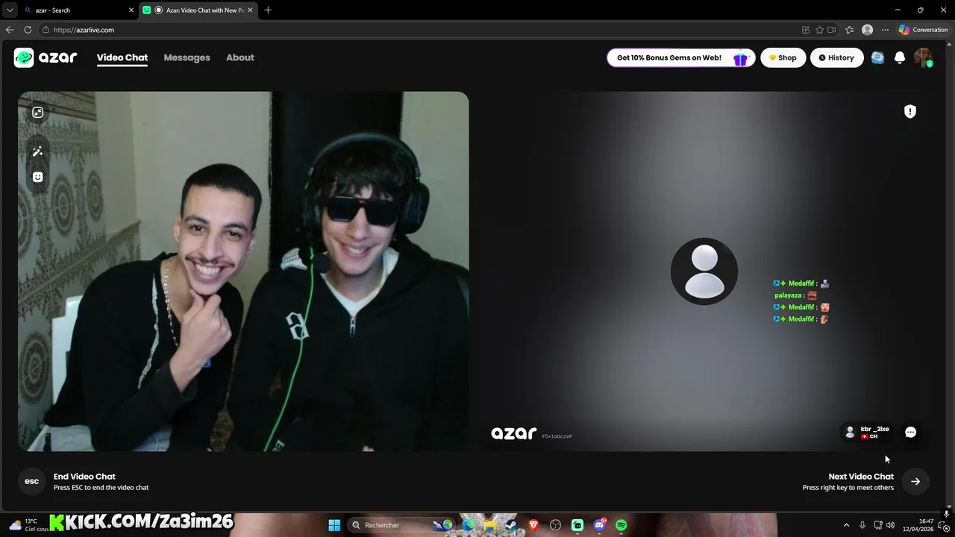Open the green Kick app on the taskbar
The width and height of the screenshot is (955, 537).
click(577, 525)
